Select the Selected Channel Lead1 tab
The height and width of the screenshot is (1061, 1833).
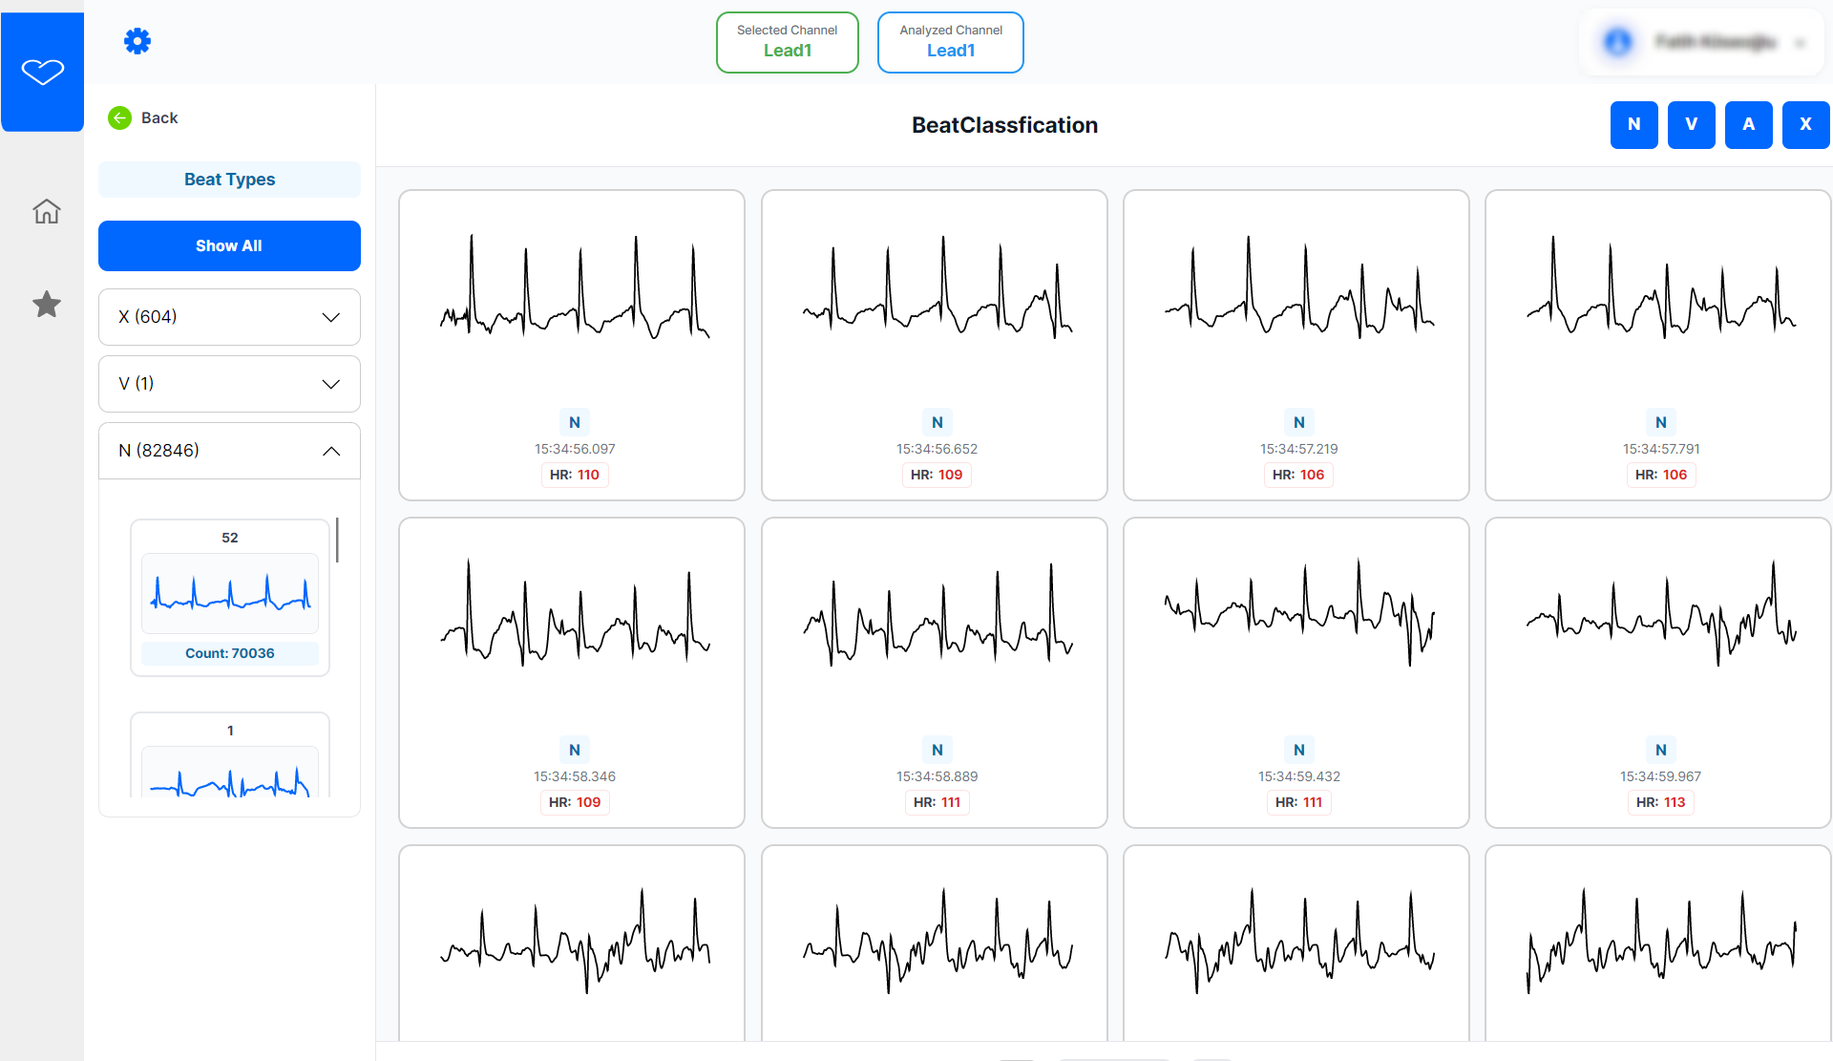click(787, 42)
